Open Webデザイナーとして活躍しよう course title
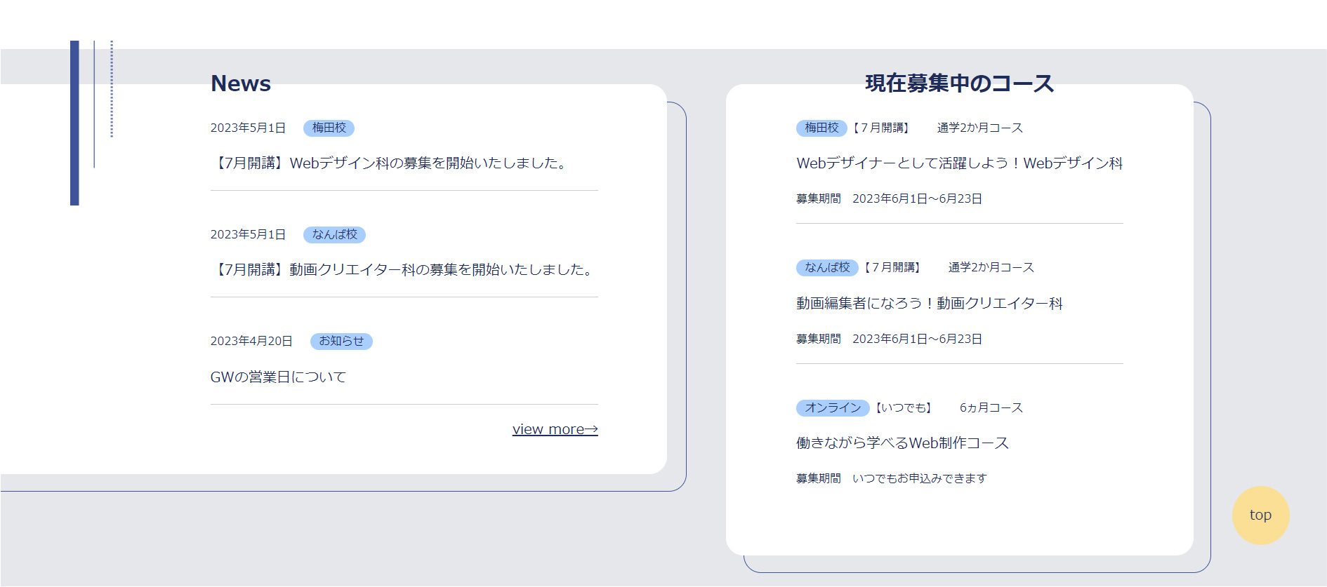This screenshot has height=587, width=1327. [x=959, y=163]
